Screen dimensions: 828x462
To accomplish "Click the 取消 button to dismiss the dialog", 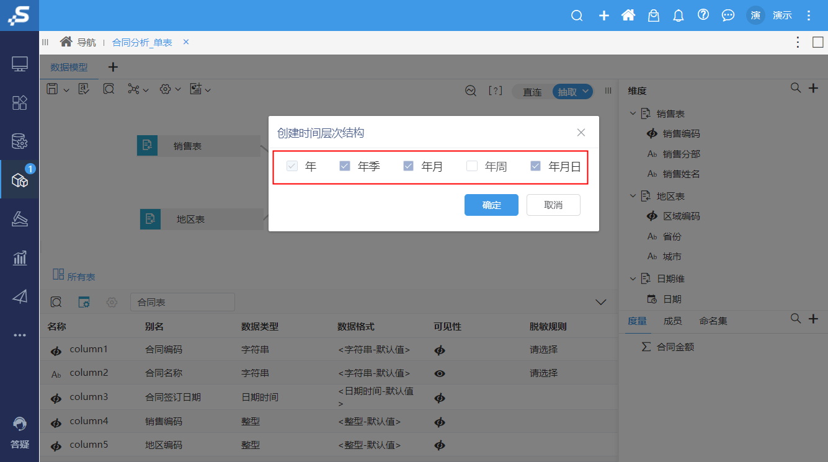I will click(553, 205).
